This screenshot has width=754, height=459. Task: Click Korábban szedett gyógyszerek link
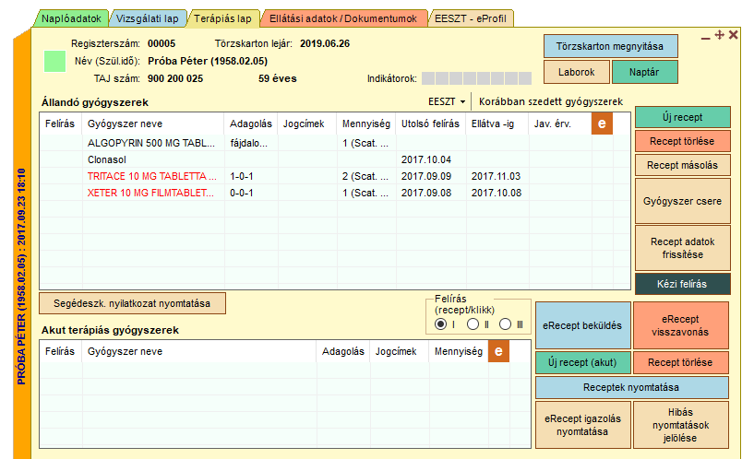(550, 101)
